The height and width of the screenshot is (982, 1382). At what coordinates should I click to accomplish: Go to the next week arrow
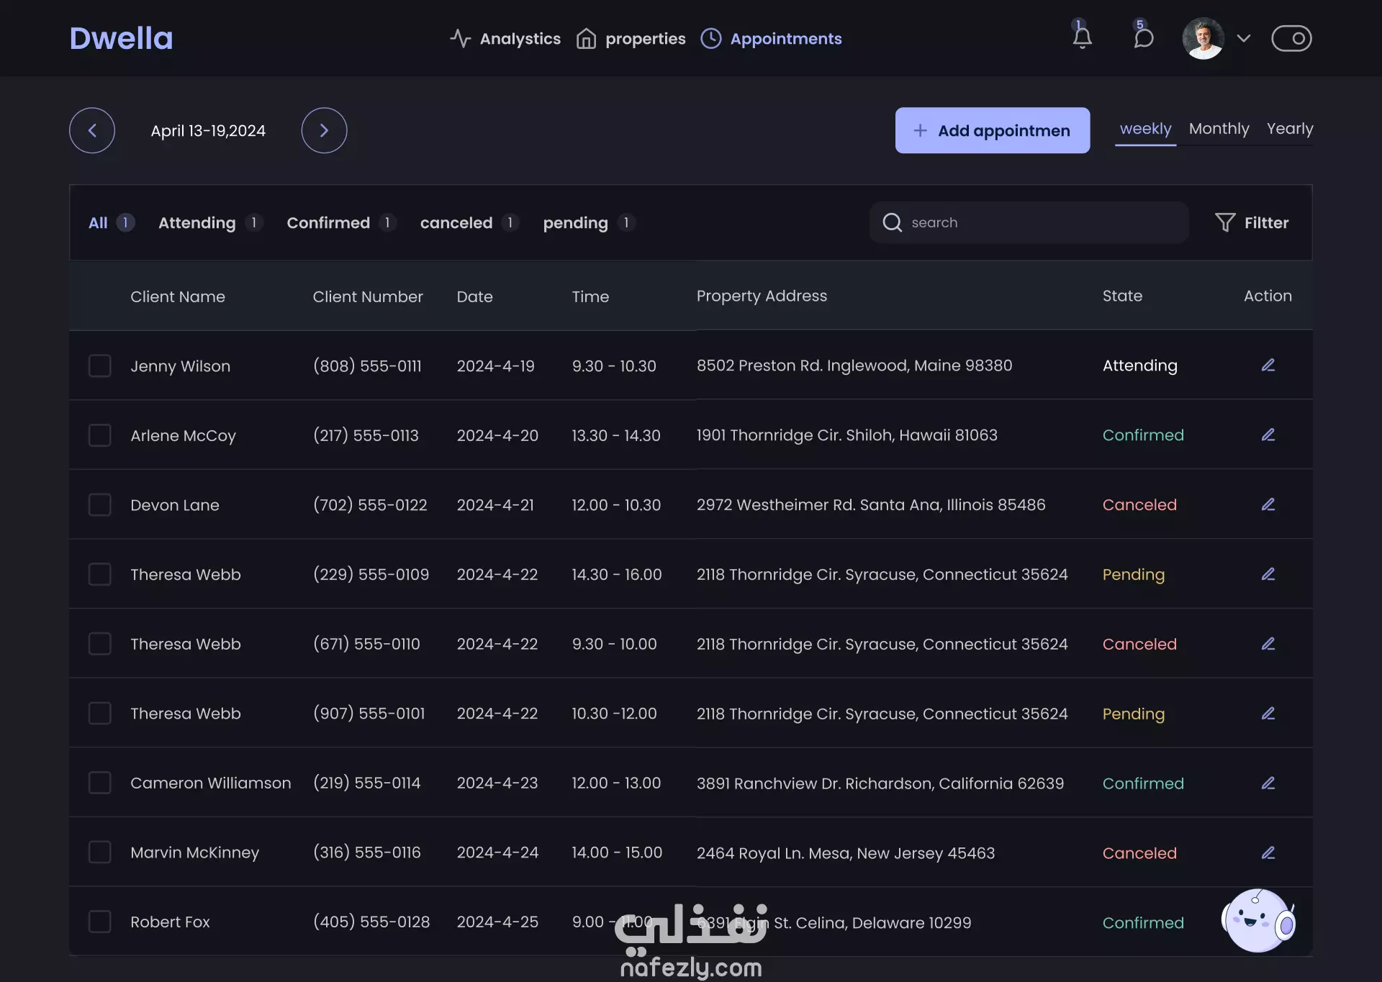point(324,130)
